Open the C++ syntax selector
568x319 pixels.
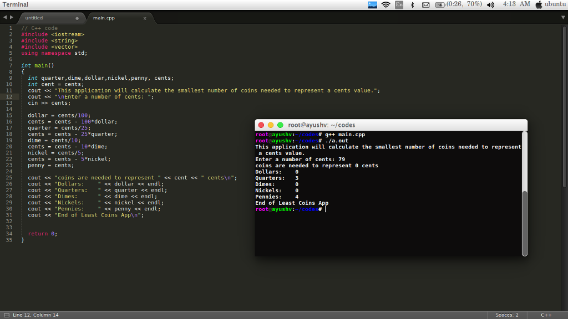(546, 315)
